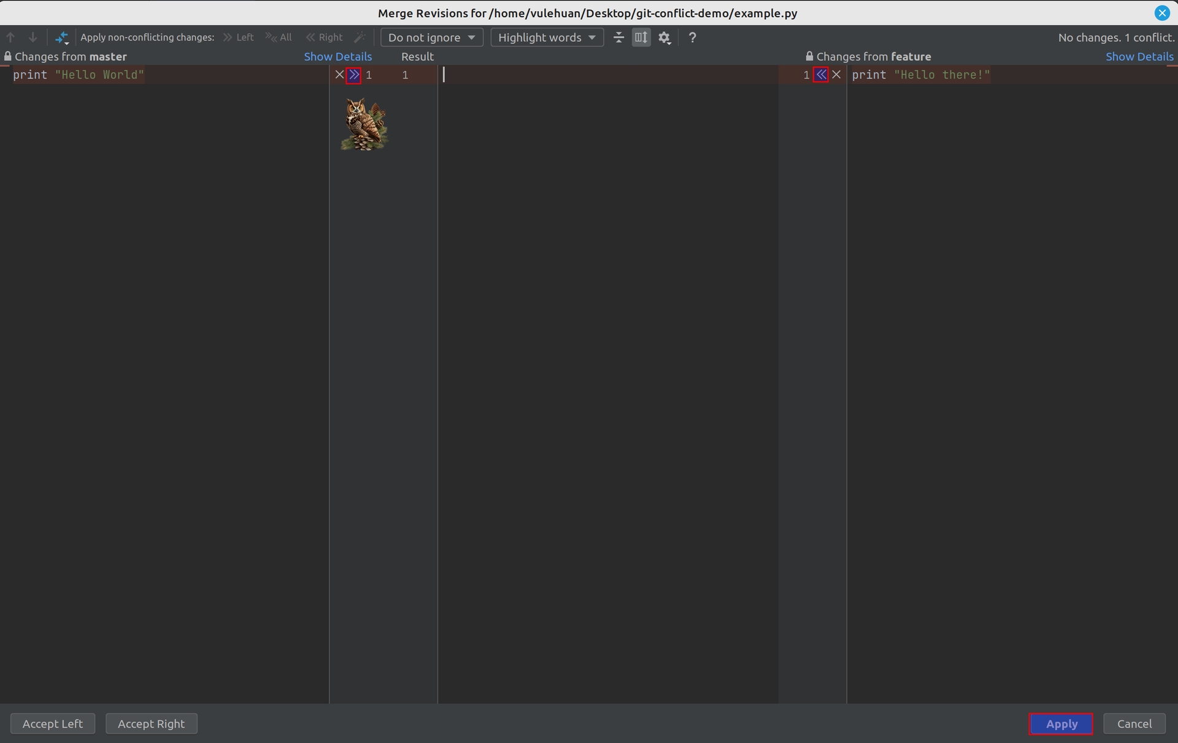Open the help question mark icon

point(692,37)
